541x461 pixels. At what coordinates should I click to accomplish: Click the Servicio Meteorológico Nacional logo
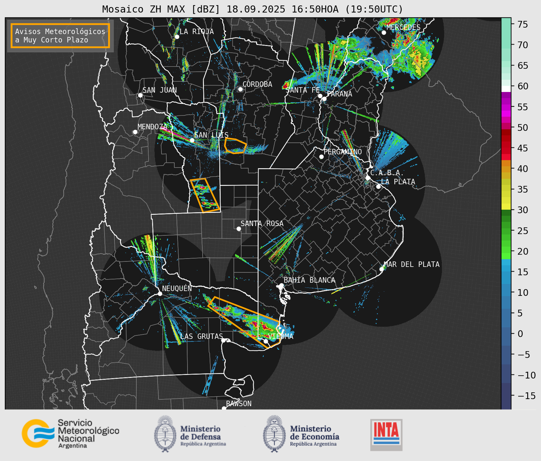point(70,433)
